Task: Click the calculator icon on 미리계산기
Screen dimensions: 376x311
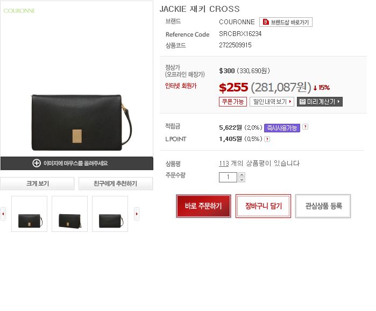Action: 303,102
